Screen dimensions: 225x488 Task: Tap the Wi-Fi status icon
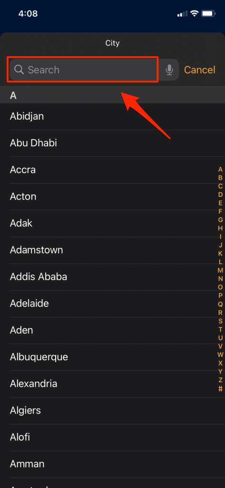pyautogui.click(x=195, y=13)
